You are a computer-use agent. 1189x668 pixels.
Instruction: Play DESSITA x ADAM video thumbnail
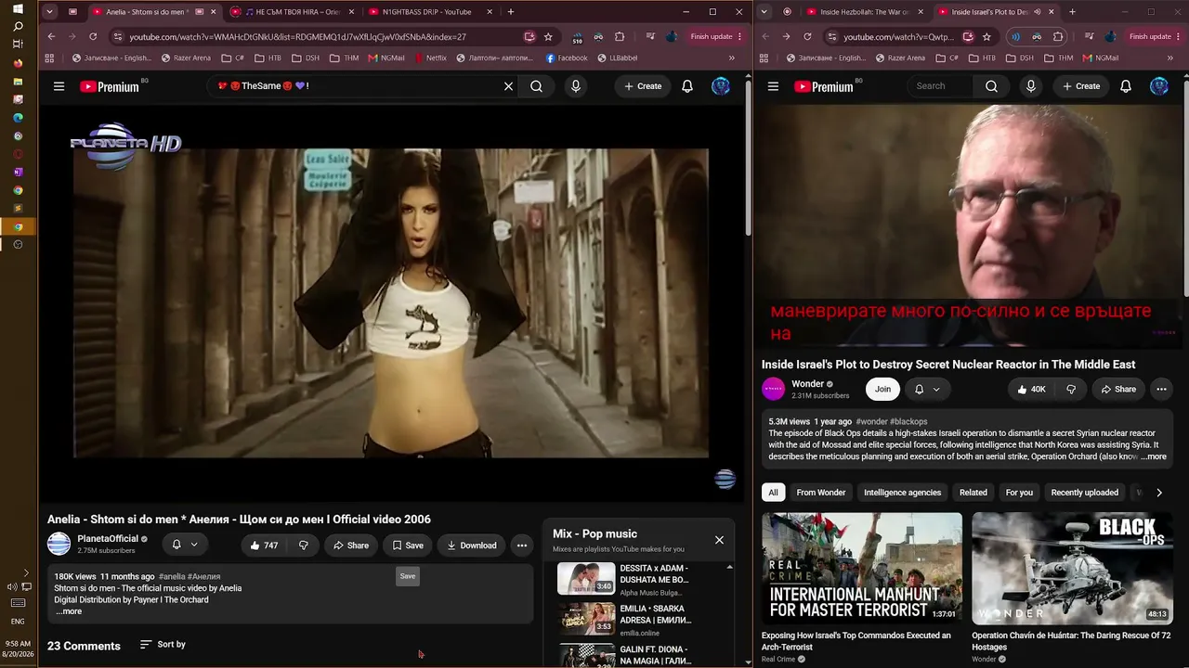(586, 578)
